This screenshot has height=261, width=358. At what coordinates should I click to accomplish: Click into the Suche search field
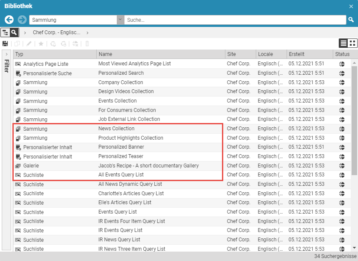click(x=235, y=20)
